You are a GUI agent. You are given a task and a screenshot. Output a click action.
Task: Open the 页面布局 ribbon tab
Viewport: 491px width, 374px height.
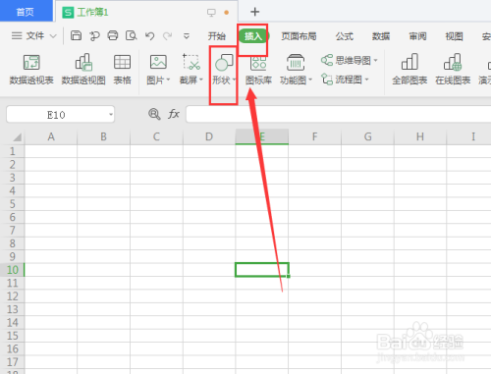tap(299, 36)
